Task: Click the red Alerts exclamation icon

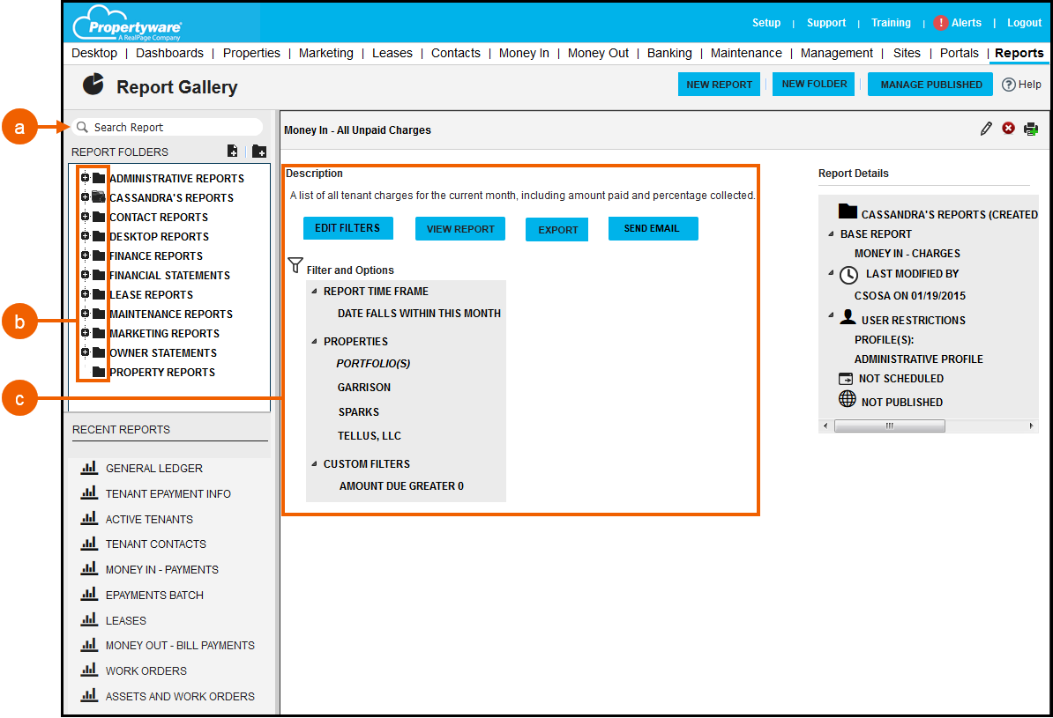Action: pyautogui.click(x=941, y=23)
